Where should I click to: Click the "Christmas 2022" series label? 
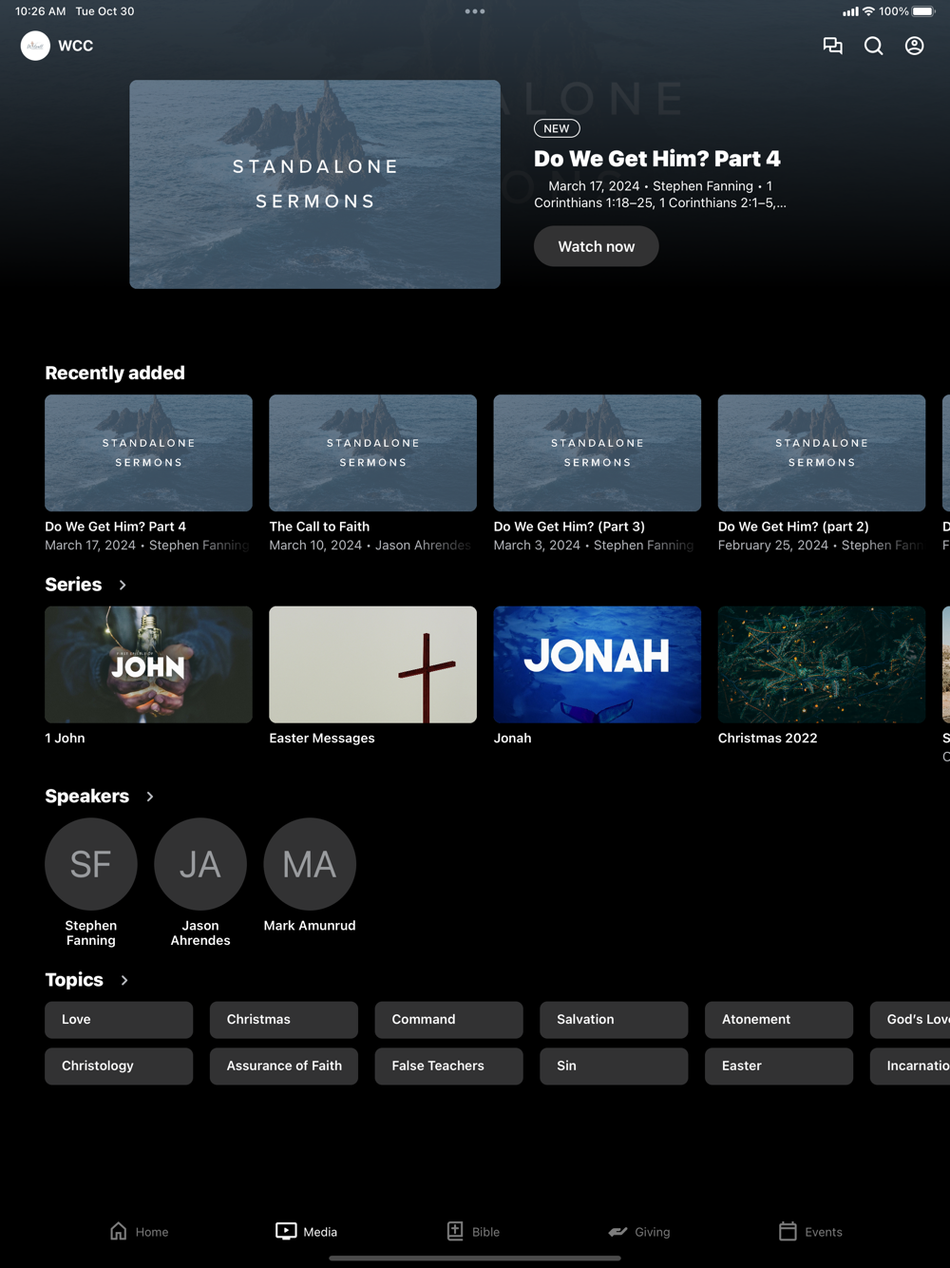pos(768,739)
